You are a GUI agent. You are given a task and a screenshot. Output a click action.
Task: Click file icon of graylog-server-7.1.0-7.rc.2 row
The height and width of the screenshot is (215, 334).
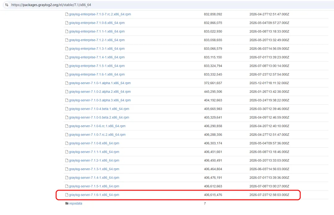coord(67,135)
